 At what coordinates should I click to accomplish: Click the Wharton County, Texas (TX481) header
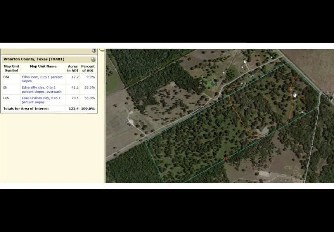point(34,59)
